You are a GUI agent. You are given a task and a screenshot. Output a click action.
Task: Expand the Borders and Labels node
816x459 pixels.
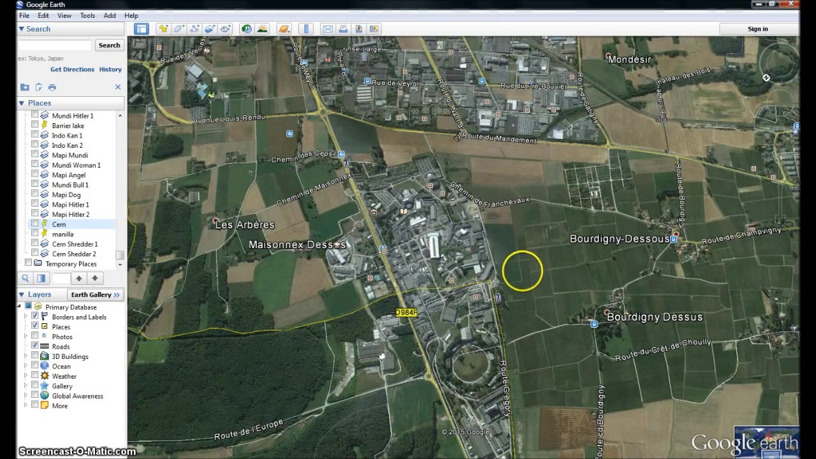tap(26, 317)
